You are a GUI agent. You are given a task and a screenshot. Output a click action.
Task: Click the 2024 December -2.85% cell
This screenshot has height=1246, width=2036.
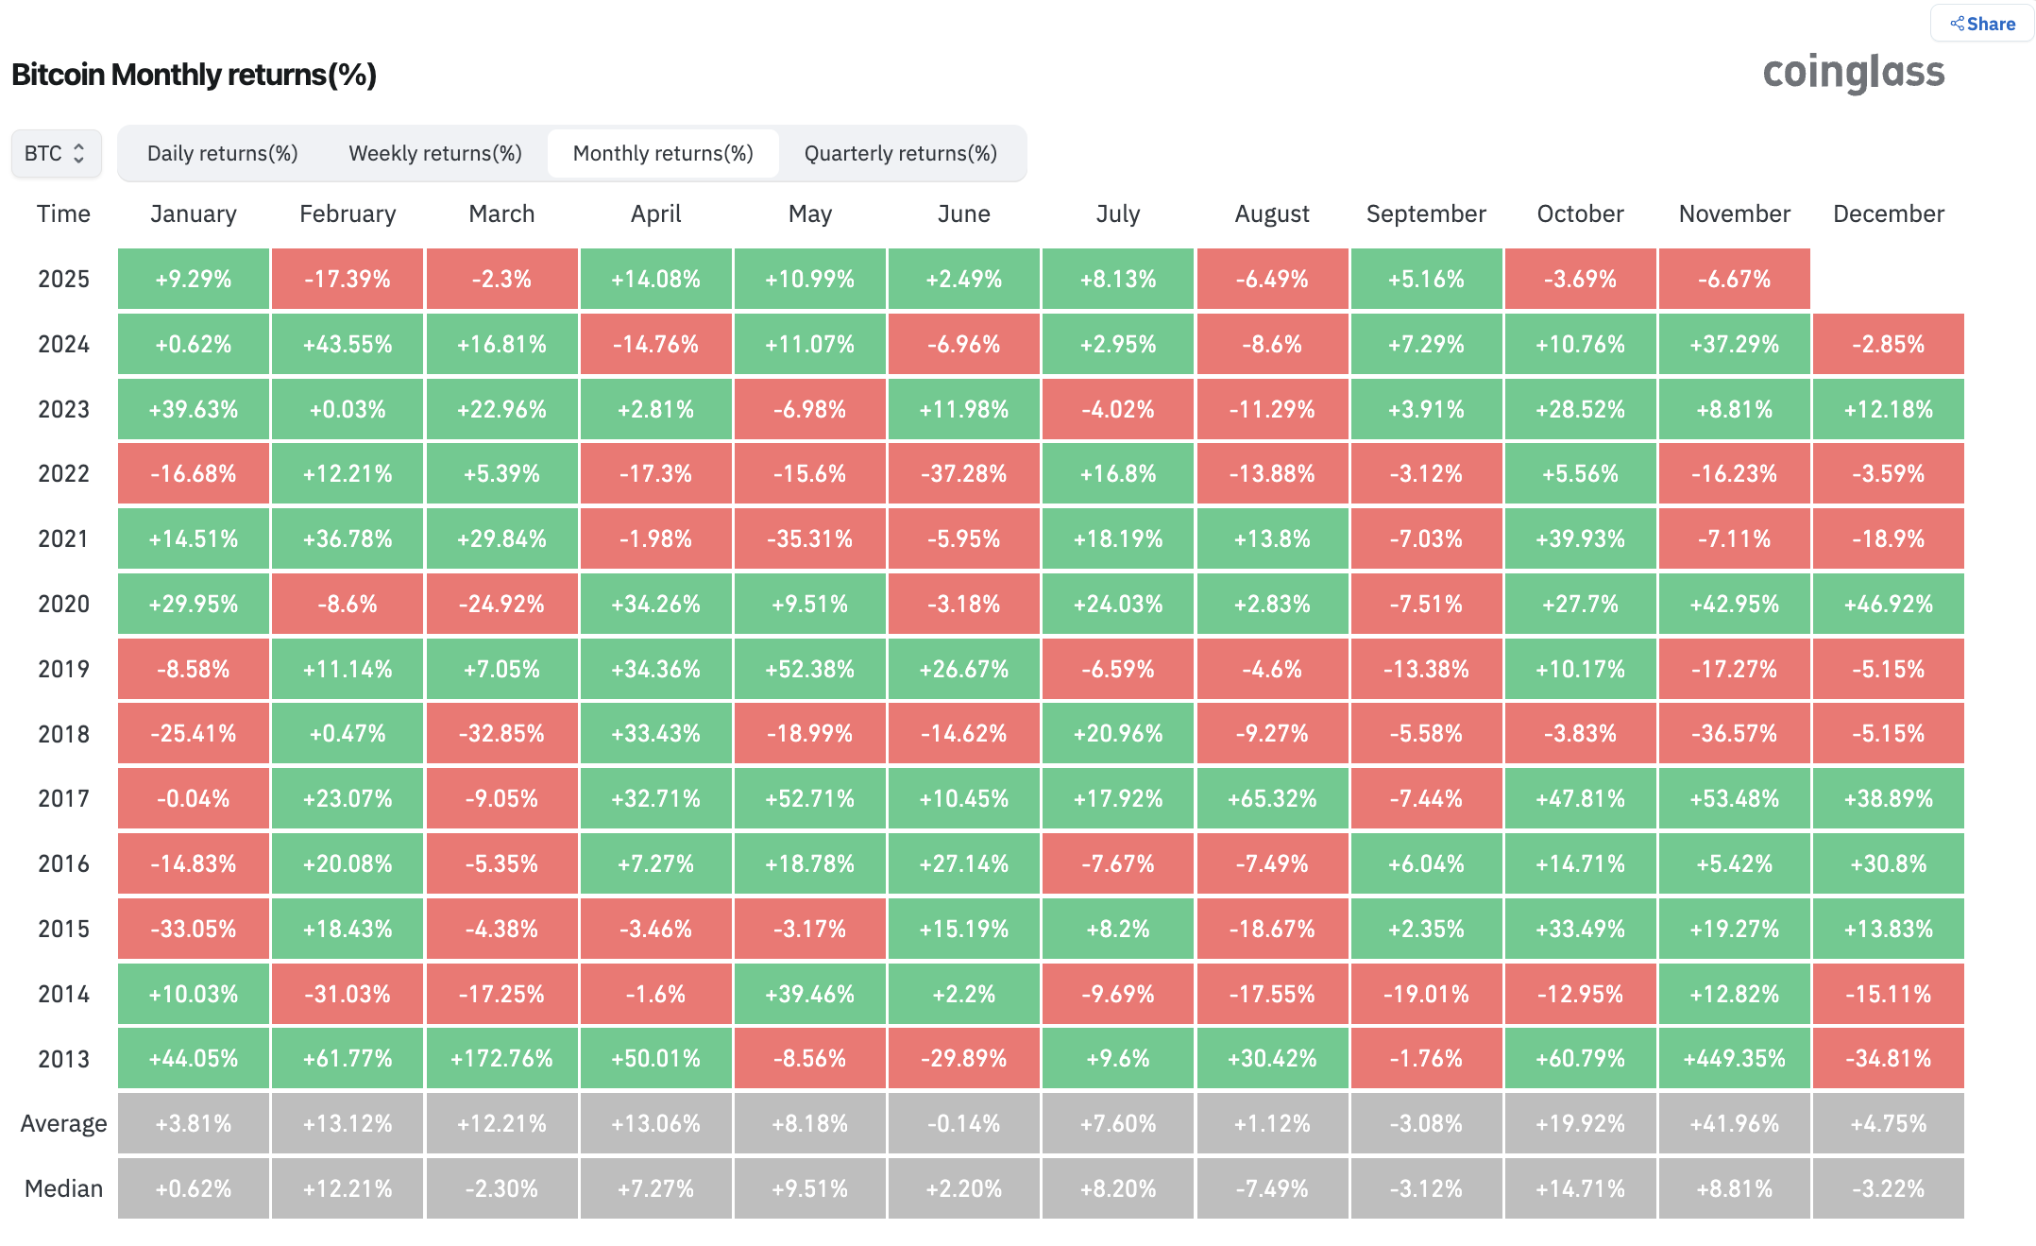pos(1888,344)
